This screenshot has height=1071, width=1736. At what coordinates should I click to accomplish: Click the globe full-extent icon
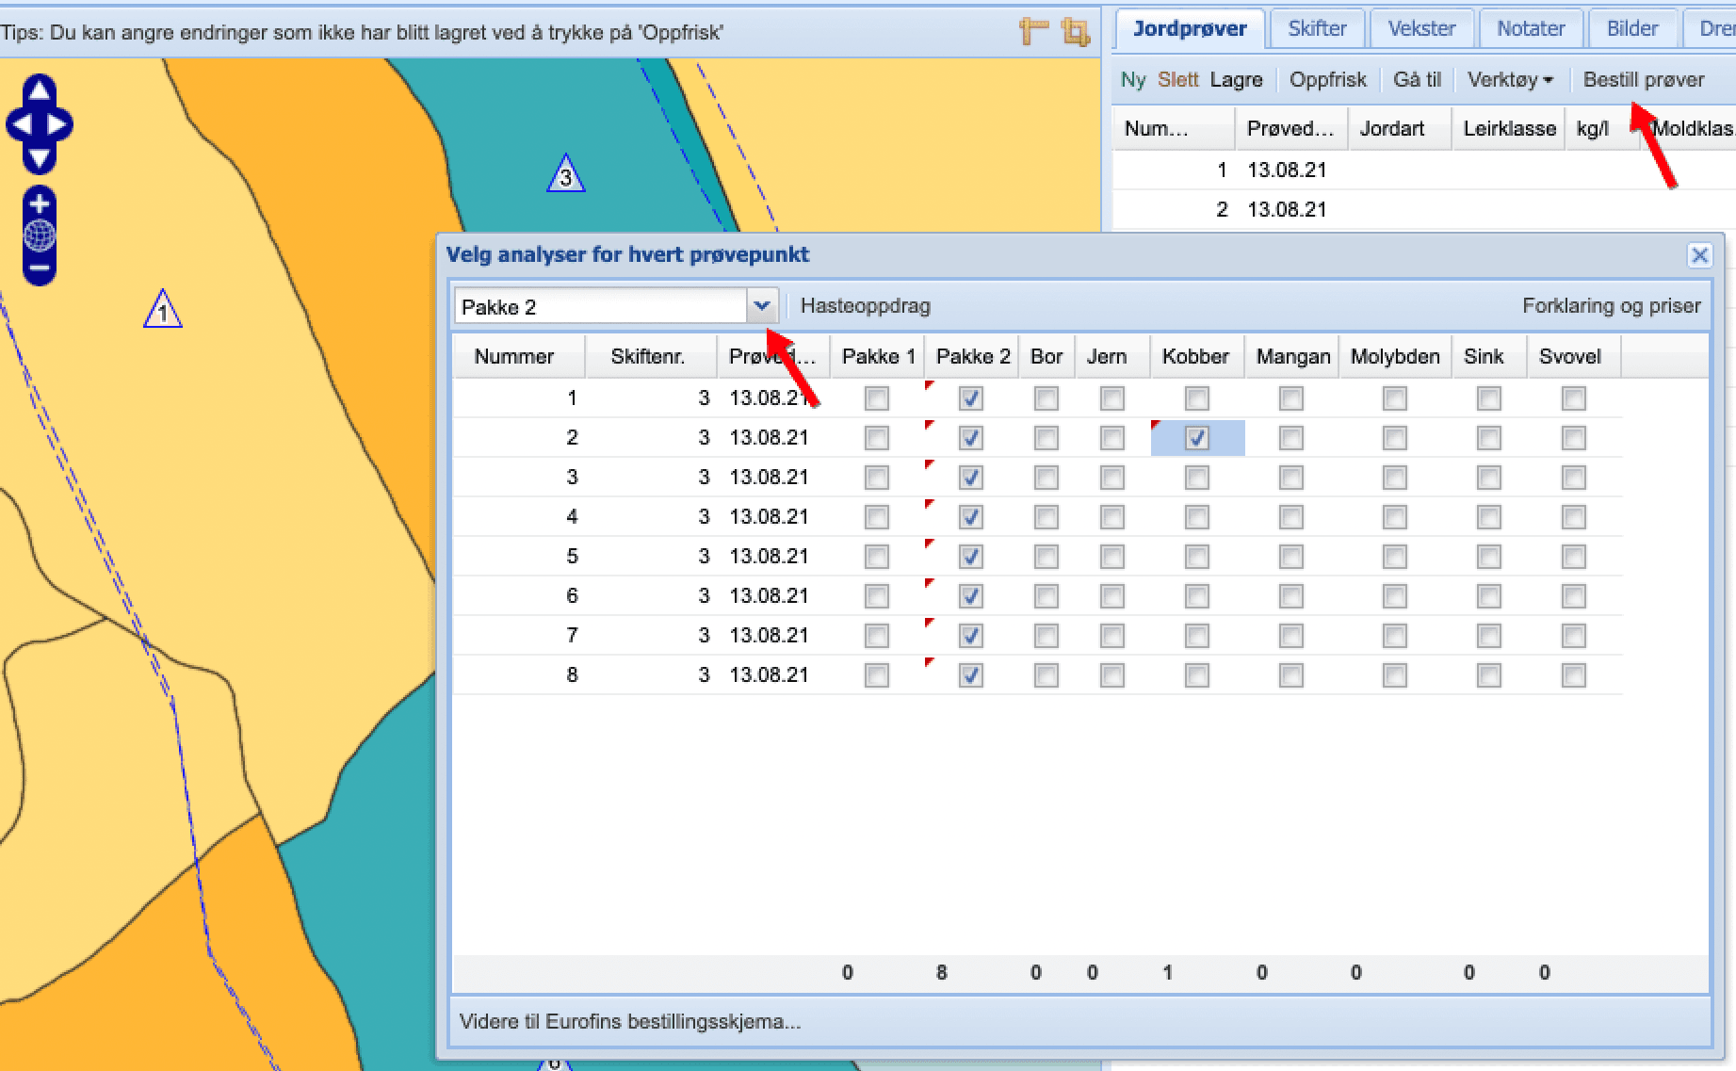coord(40,235)
